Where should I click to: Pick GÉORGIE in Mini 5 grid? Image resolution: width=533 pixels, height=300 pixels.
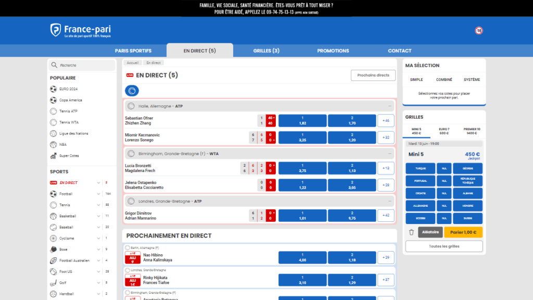(x=468, y=168)
